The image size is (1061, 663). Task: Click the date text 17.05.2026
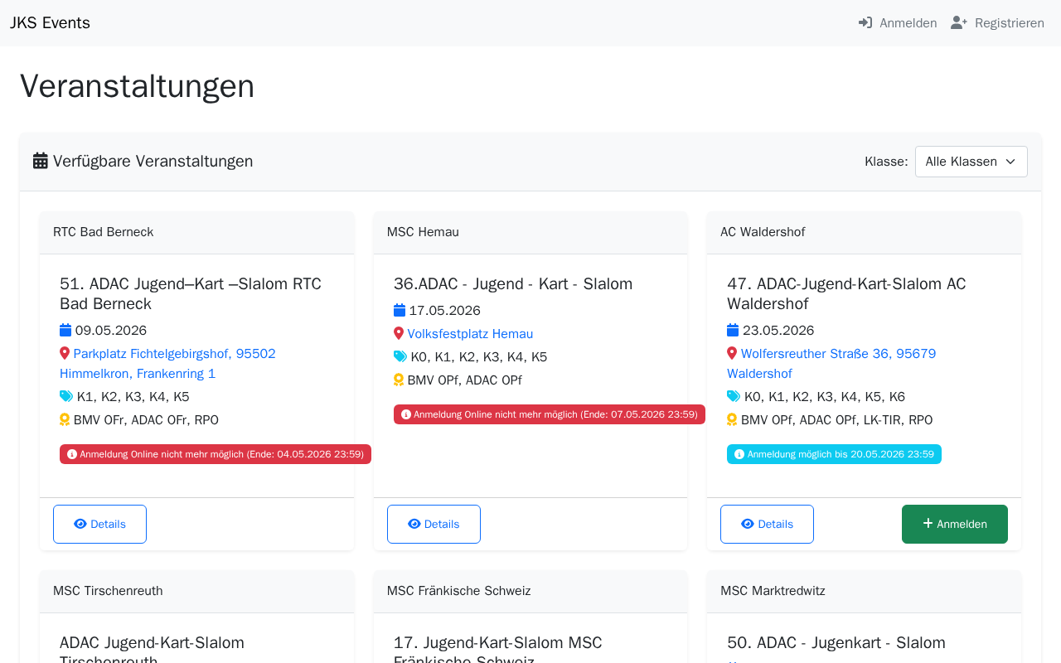point(445,310)
